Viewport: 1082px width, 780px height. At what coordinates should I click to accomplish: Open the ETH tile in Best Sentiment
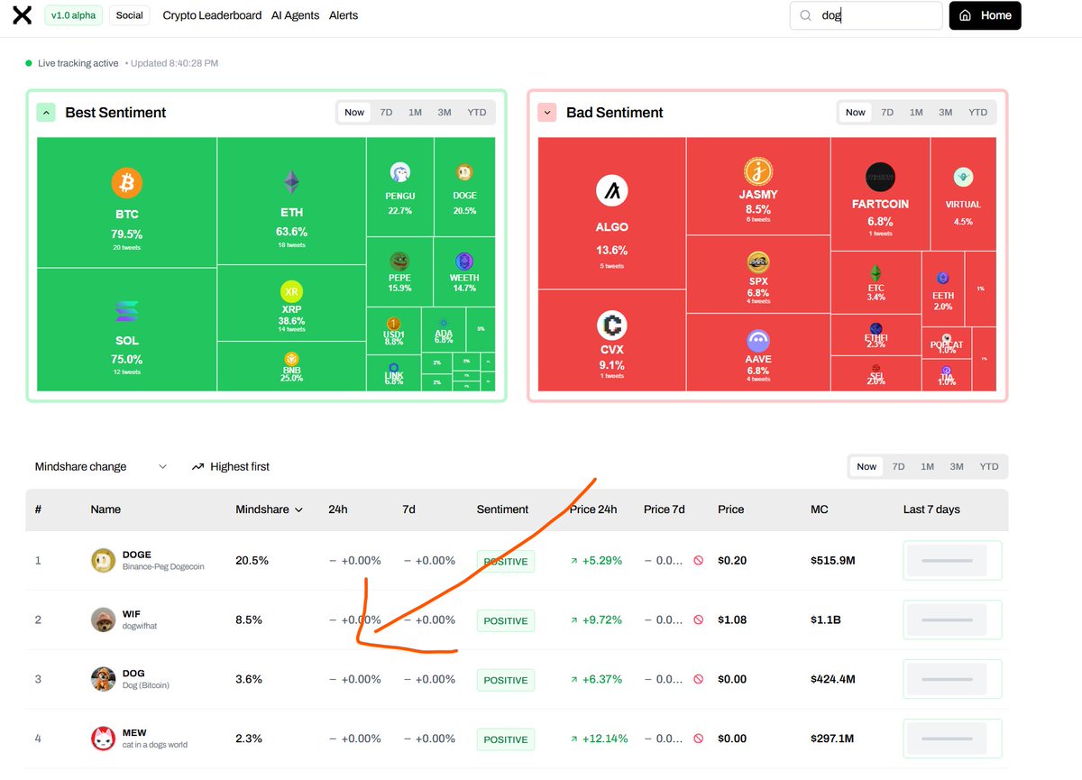(x=291, y=200)
